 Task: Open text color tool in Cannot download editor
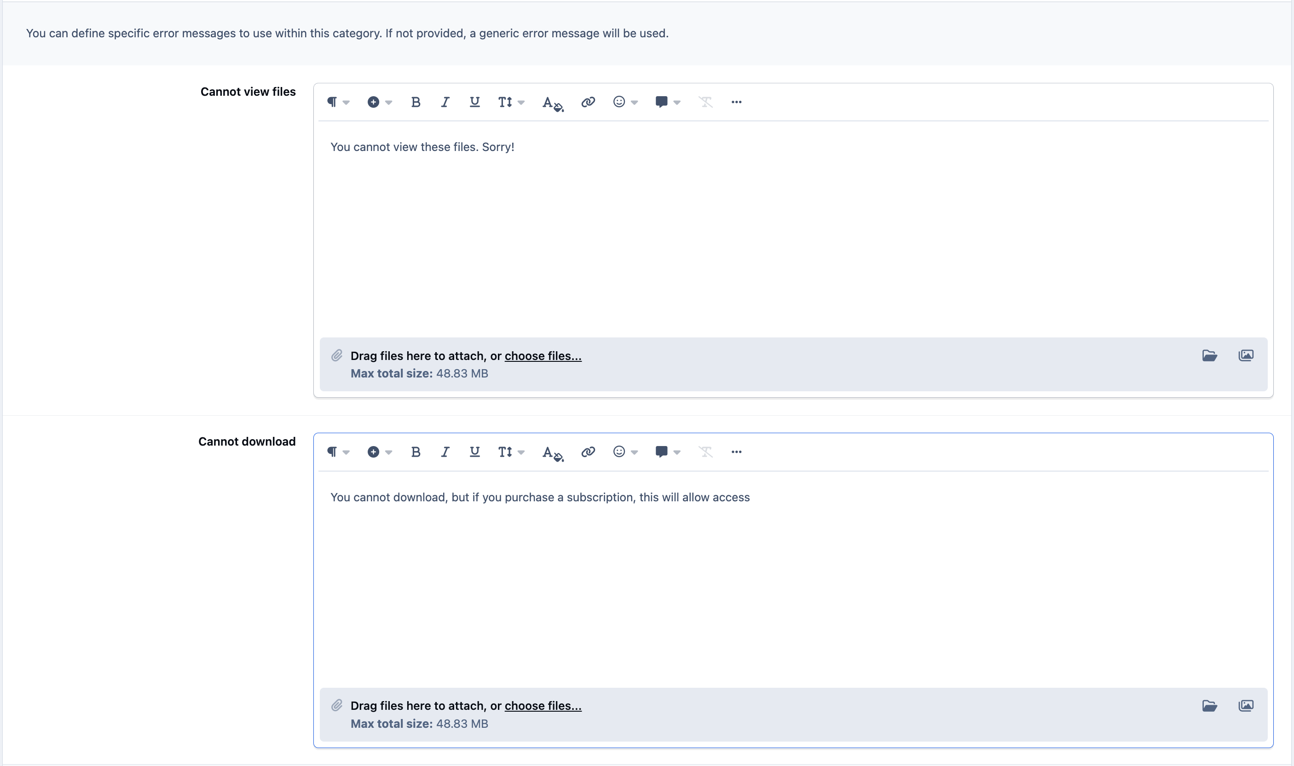coord(553,453)
